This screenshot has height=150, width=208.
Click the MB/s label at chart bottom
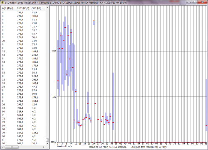(53, 142)
